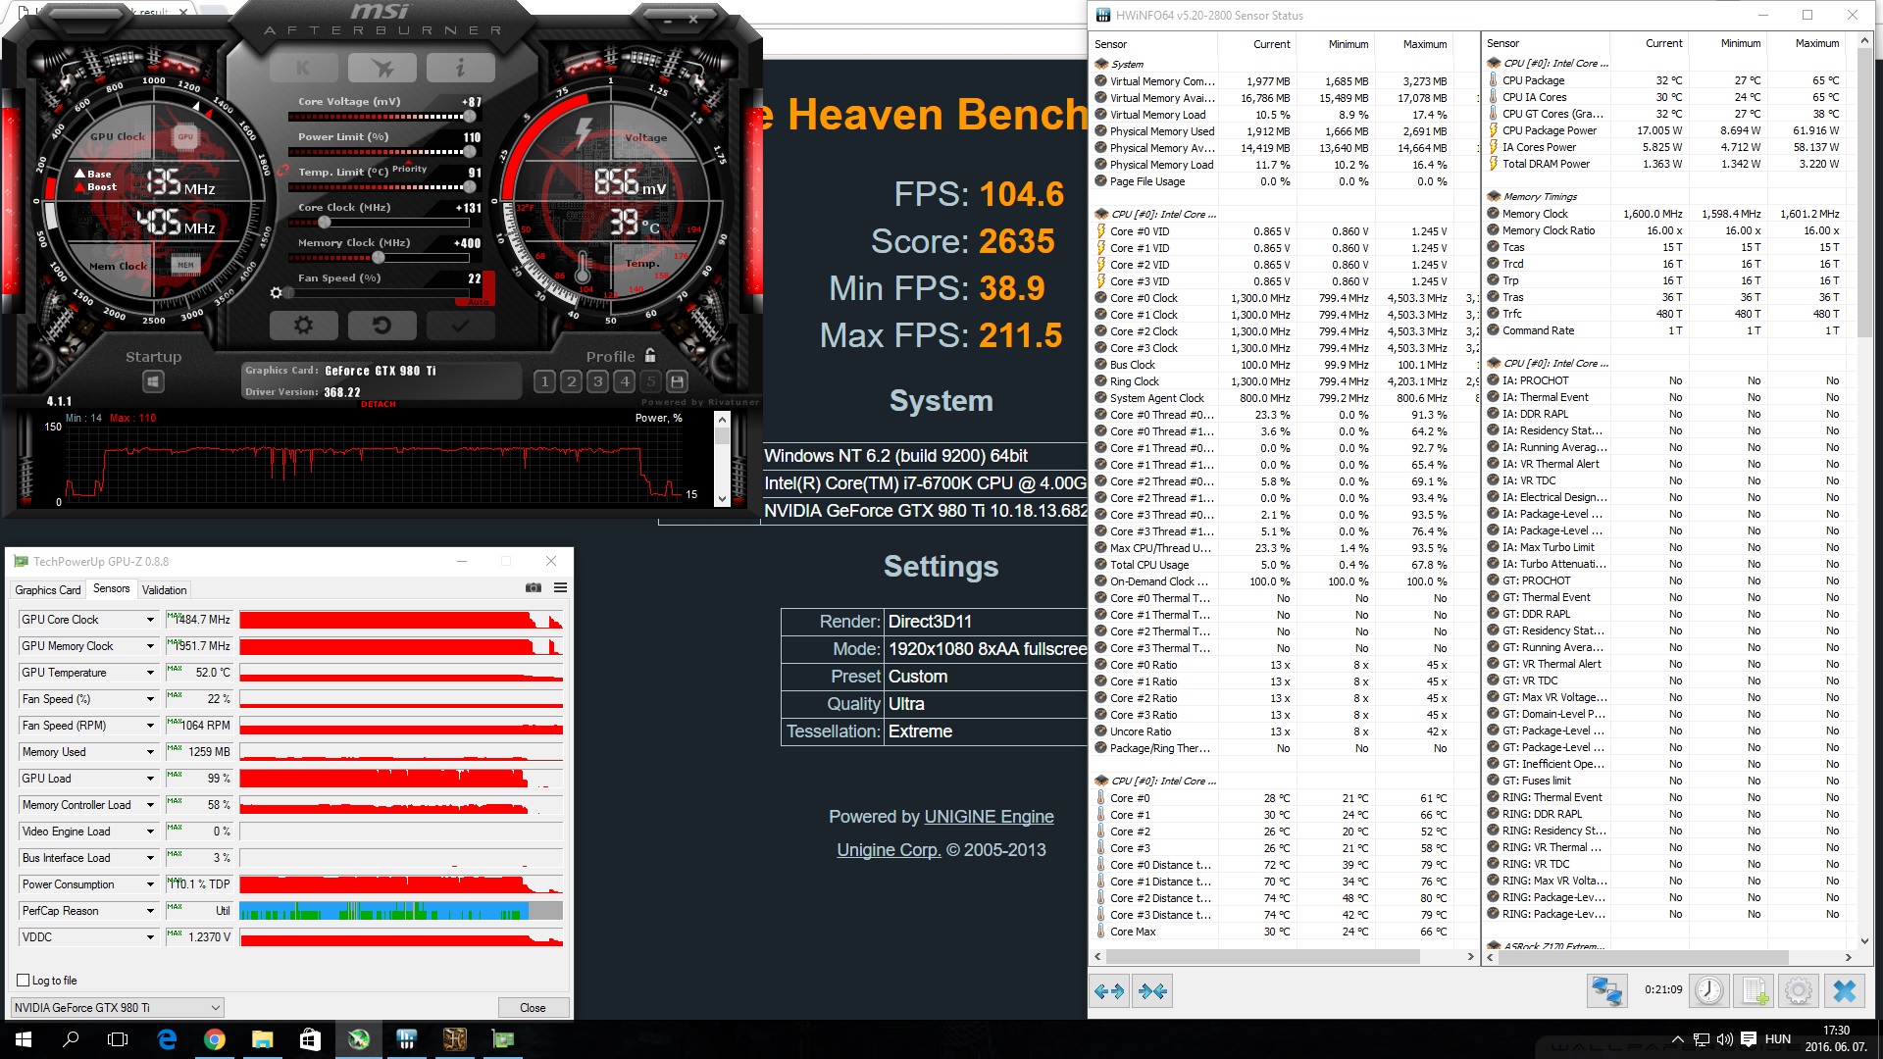Select Afterburner profile slot 3

pos(597,381)
